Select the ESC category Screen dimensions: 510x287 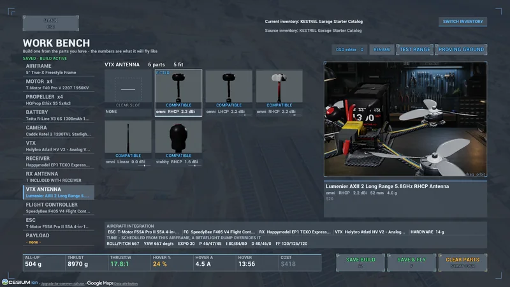(59, 223)
